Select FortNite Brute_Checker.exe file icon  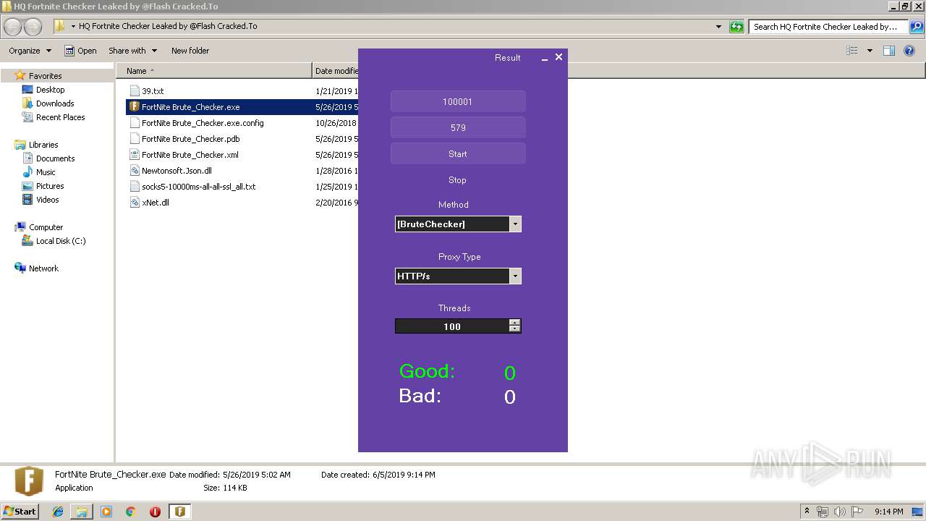click(x=134, y=107)
